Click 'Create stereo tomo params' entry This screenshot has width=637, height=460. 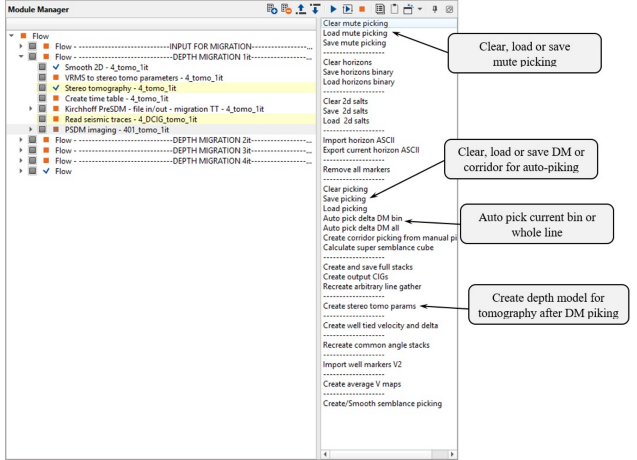[369, 306]
